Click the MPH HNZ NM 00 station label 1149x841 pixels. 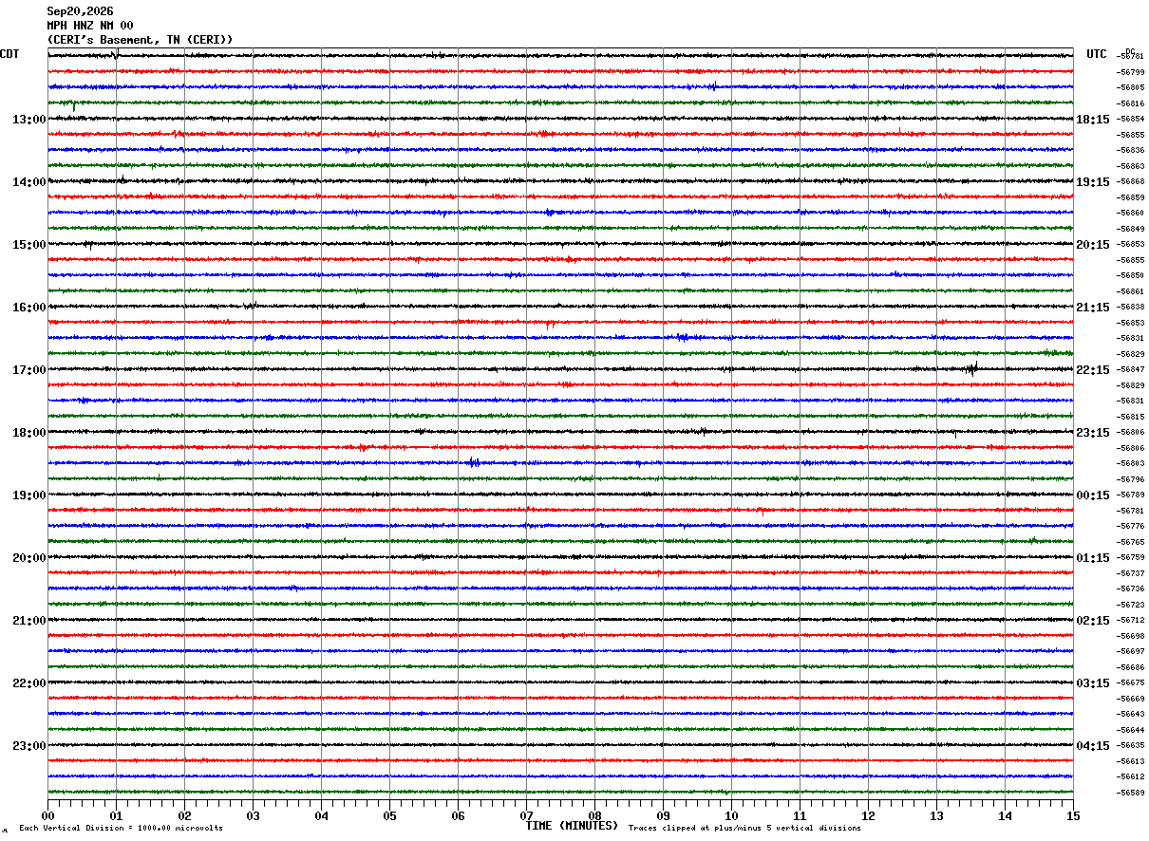[x=90, y=26]
